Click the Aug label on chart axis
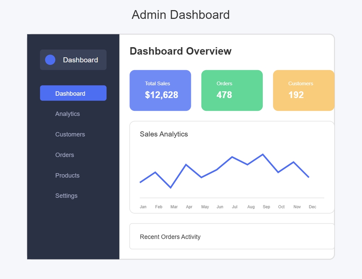The width and height of the screenshot is (362, 279). [251, 207]
